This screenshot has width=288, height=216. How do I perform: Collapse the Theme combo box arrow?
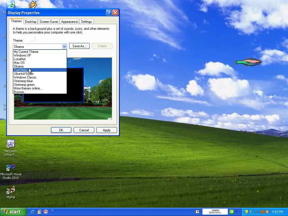click(x=64, y=46)
